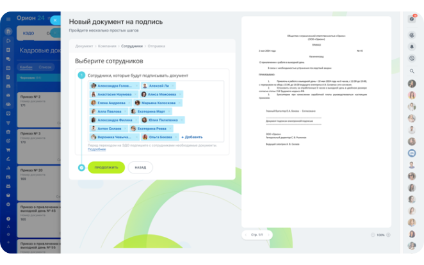Open Приказ № 3 card in kanban
The image size is (424, 265).
click(39, 147)
